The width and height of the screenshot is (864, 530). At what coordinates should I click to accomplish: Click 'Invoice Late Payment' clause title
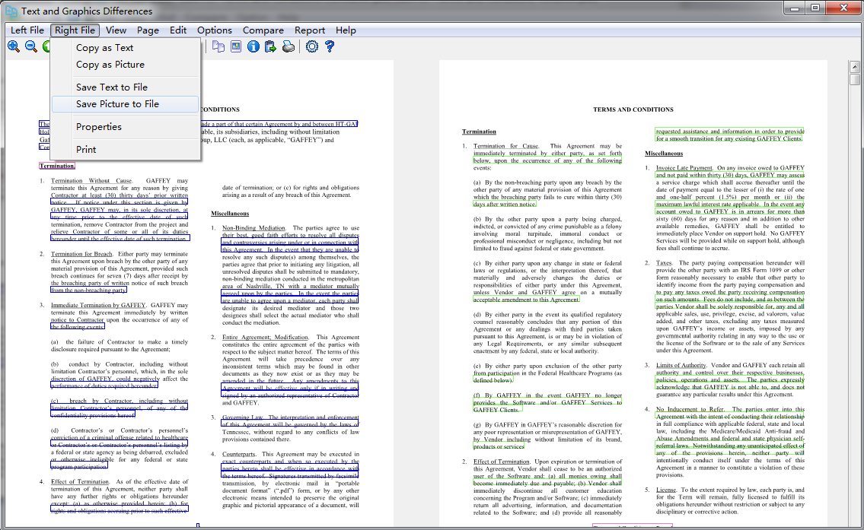click(x=684, y=168)
